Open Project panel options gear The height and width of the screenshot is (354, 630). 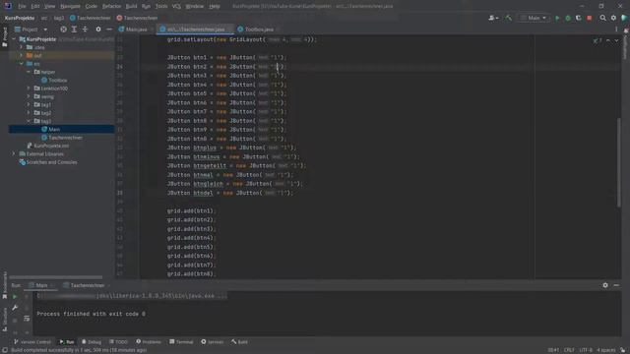[x=98, y=29]
